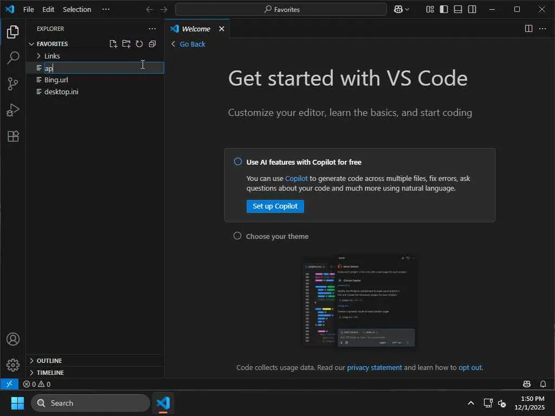Open the Windows Start menu
This screenshot has height=416, width=555.
[17, 403]
